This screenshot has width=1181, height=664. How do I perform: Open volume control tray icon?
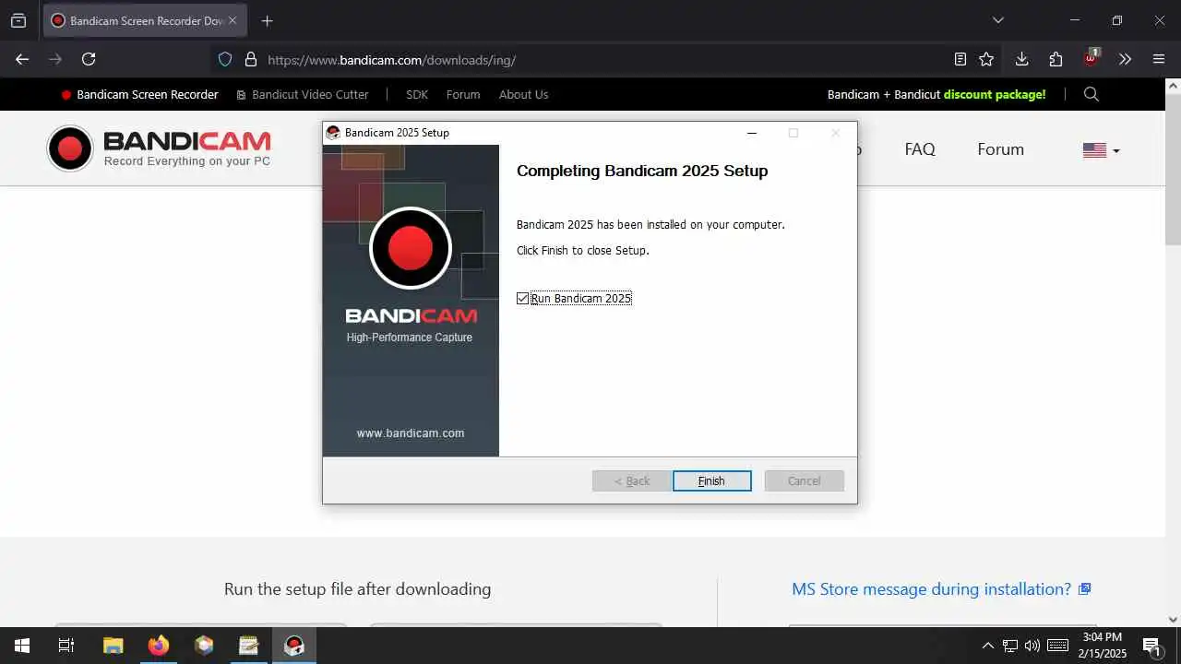[x=1032, y=646]
